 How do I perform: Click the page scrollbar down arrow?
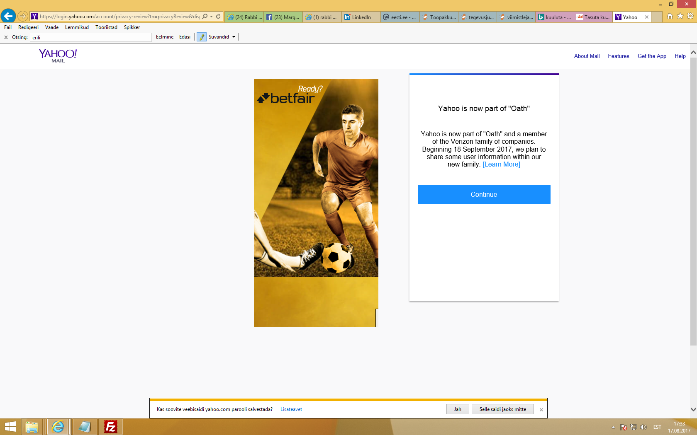[693, 409]
